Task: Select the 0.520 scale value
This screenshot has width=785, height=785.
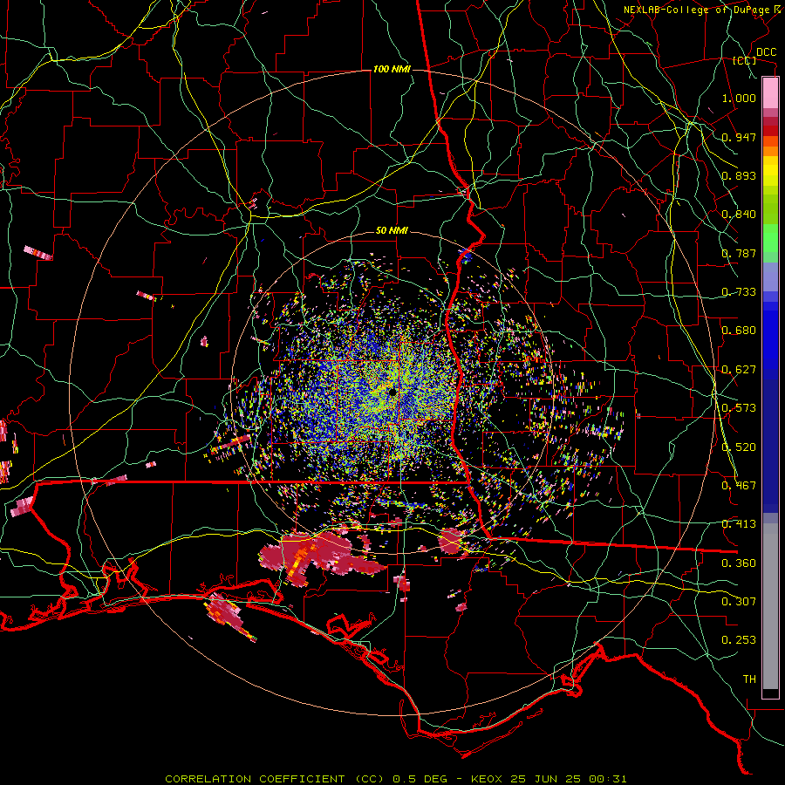Action: pyautogui.click(x=739, y=447)
